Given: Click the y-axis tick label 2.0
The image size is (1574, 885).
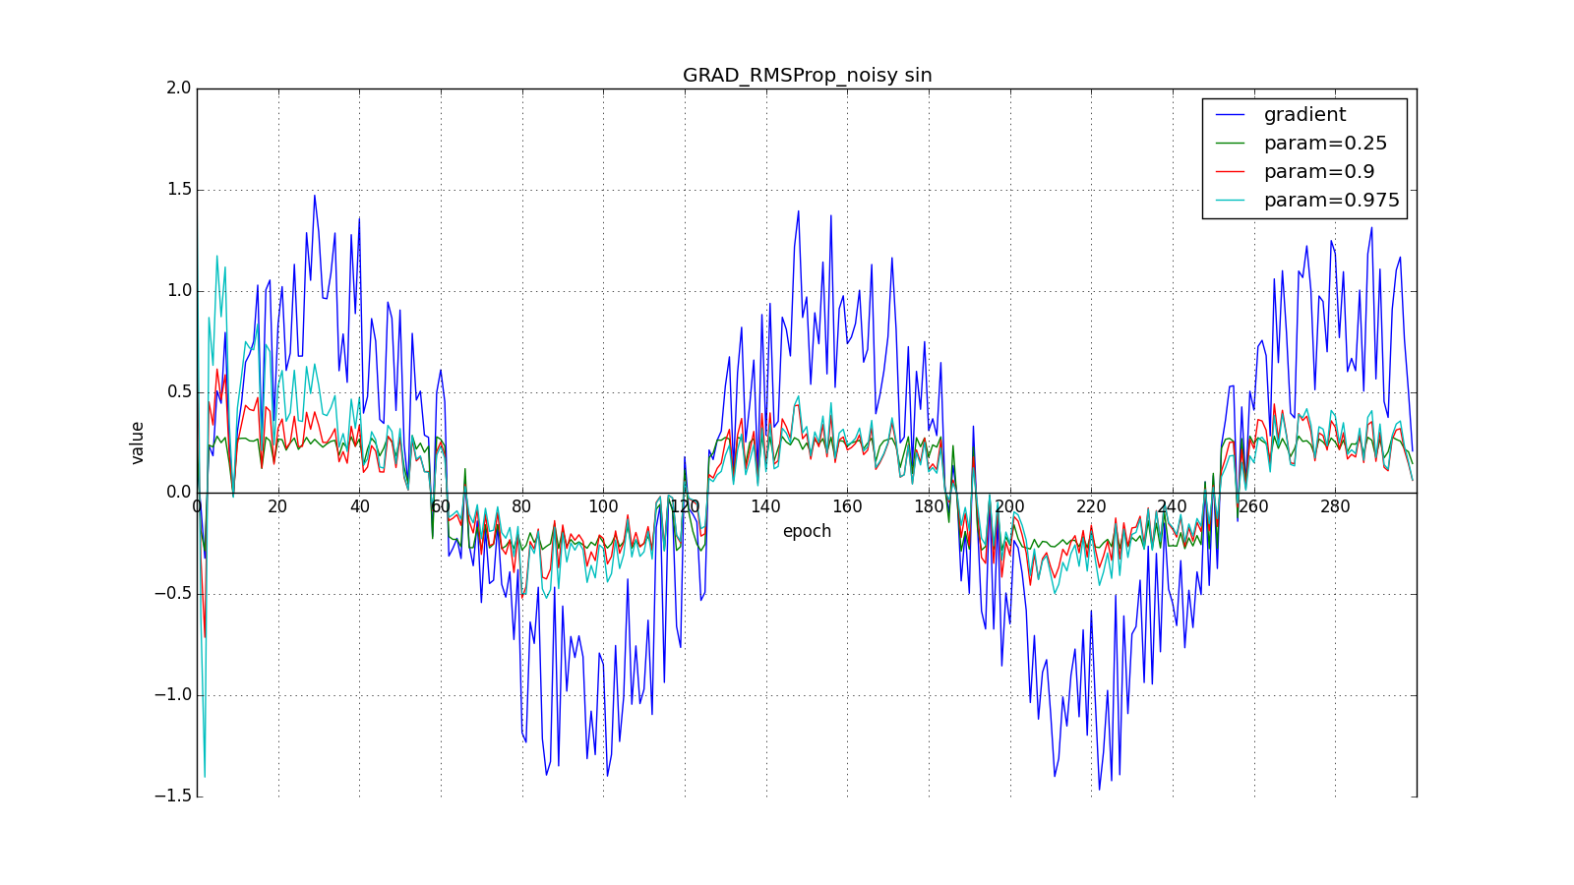Looking at the screenshot, I should [x=178, y=88].
